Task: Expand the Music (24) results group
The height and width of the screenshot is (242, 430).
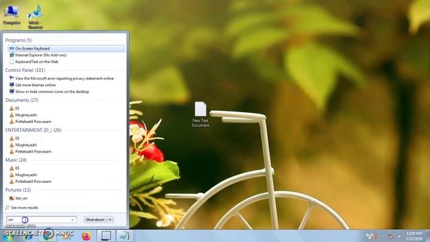Action: tap(16, 160)
